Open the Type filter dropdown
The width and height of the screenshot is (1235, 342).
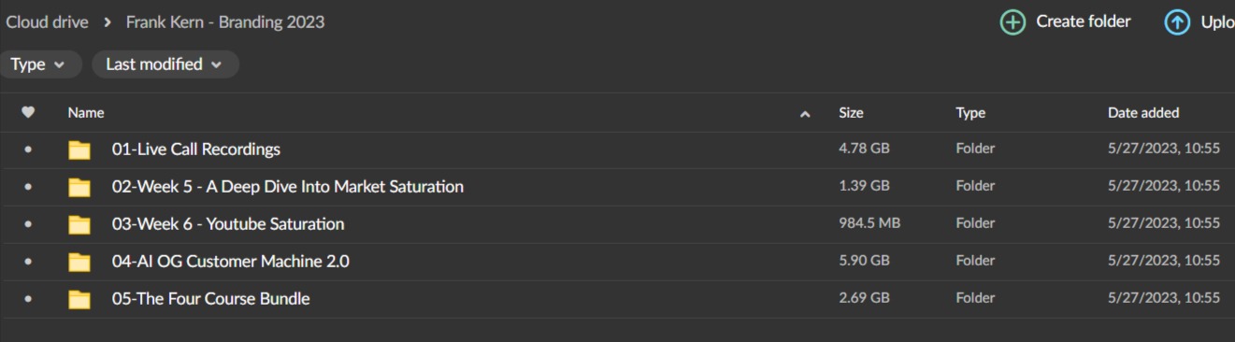pyautogui.click(x=39, y=64)
